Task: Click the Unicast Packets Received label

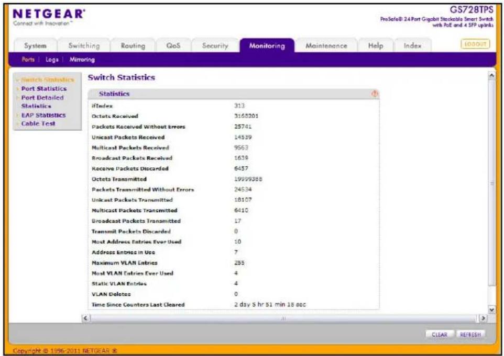Action: pos(128,137)
